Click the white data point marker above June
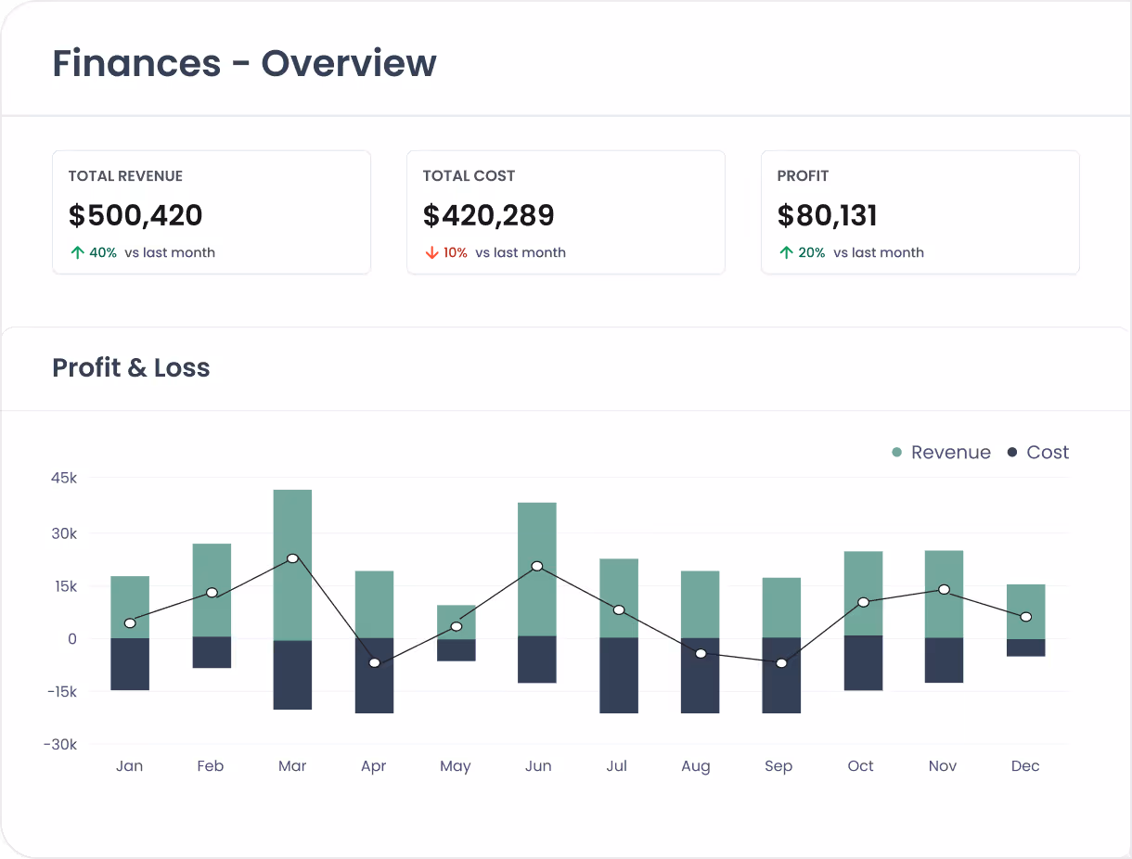This screenshot has width=1132, height=859. (537, 565)
